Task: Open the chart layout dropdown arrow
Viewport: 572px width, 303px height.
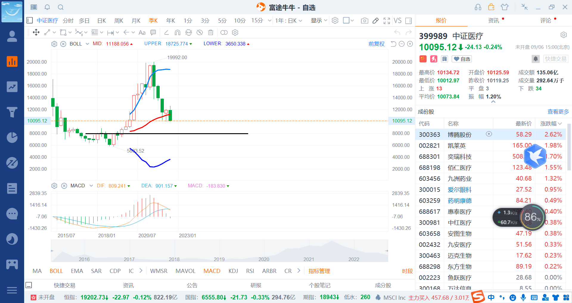Action: click(x=352, y=21)
